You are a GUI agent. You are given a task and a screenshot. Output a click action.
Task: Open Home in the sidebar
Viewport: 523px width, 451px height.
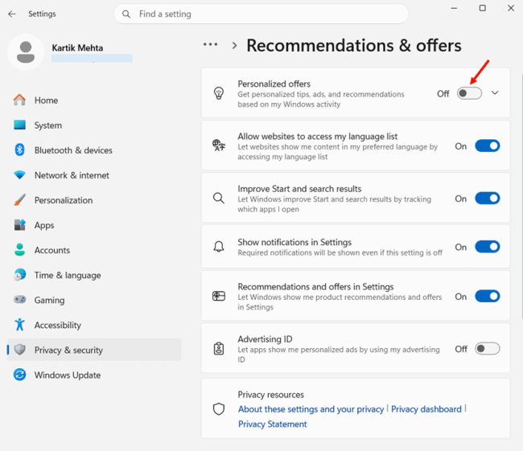click(x=94, y=100)
